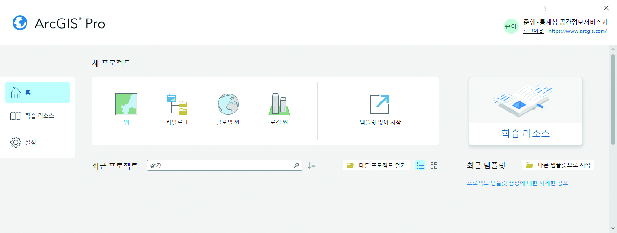617x233 pixels.
Task: Click the sort order icon beside search
Action: (x=312, y=165)
